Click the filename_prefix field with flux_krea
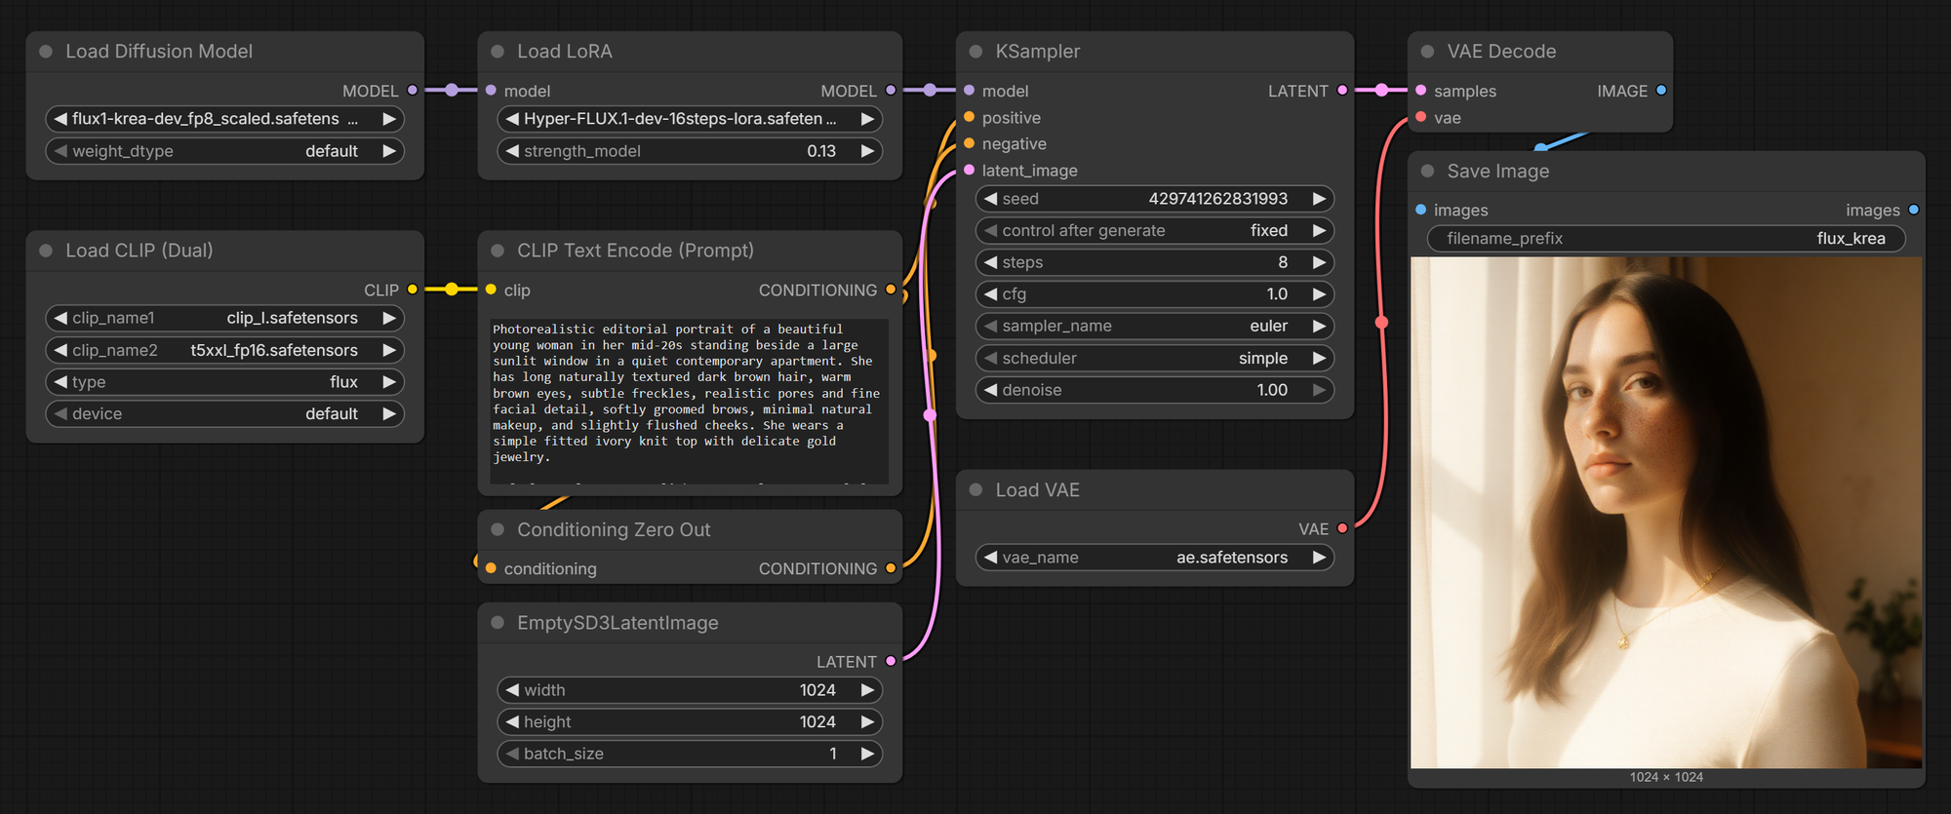1951x814 pixels. pos(1666,239)
